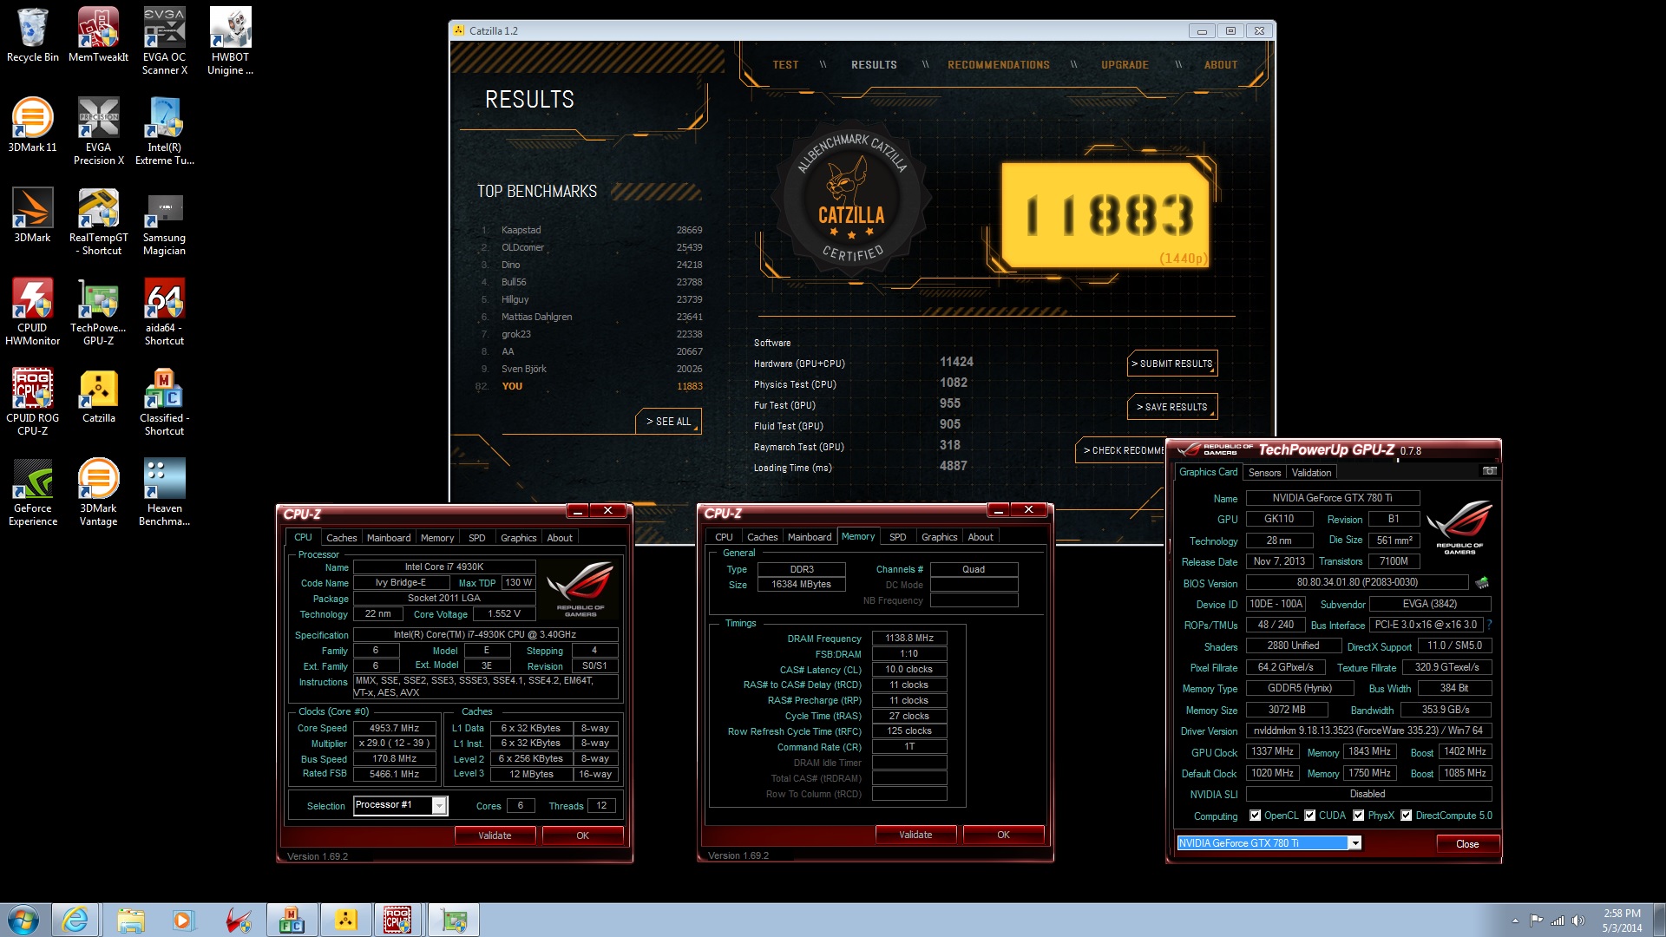
Task: Open 3DMark Vantage desktop icon
Action: coord(98,493)
